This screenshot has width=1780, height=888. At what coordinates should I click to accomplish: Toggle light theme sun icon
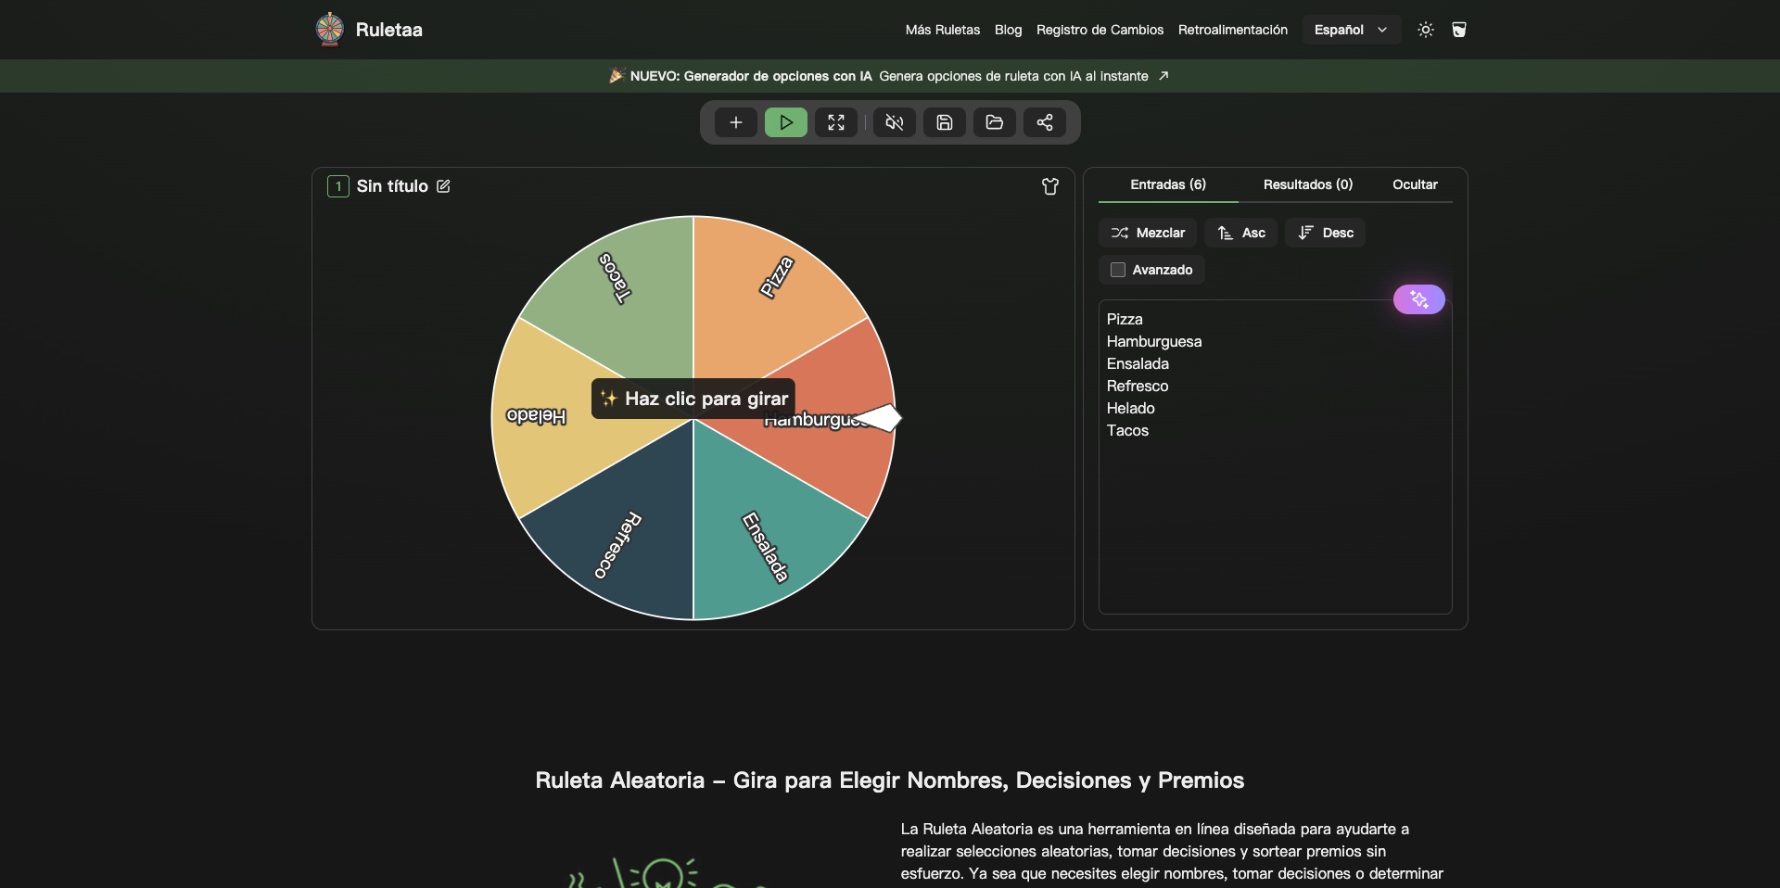1426,30
